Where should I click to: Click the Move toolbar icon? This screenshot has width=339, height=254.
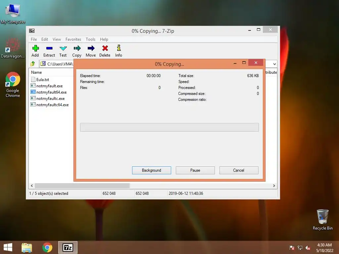point(91,48)
